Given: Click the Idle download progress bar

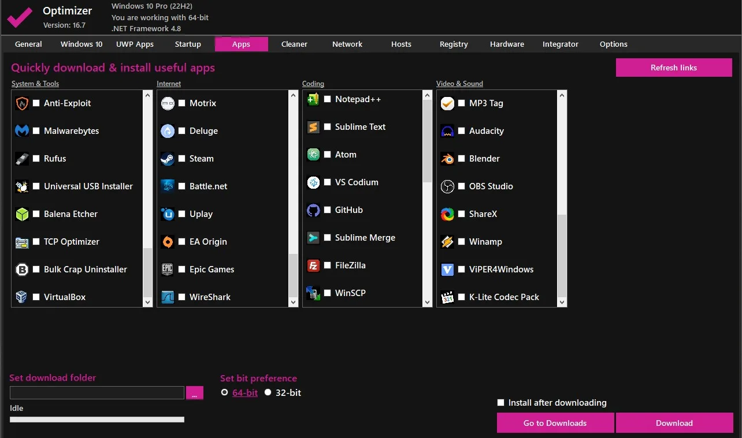Looking at the screenshot, I should [x=97, y=420].
